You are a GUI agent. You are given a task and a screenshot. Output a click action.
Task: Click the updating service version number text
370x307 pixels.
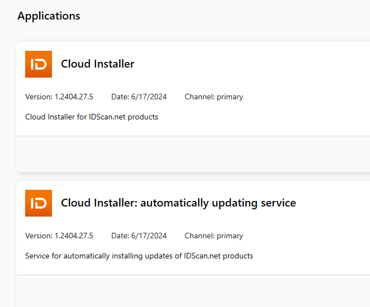[x=74, y=236]
